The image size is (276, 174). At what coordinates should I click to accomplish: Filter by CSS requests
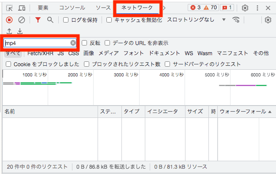point(74,53)
